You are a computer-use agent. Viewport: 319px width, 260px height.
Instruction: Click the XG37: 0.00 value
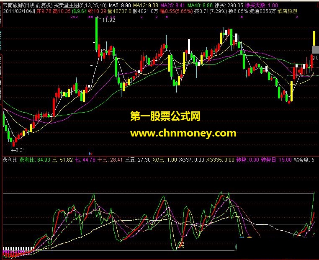tap(191, 160)
